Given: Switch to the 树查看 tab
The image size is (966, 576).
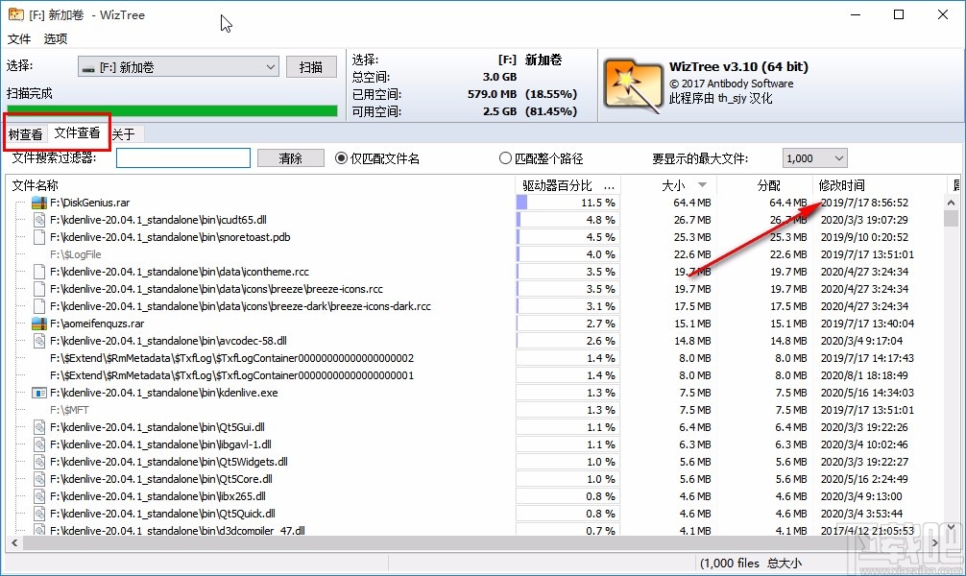Looking at the screenshot, I should [x=25, y=134].
